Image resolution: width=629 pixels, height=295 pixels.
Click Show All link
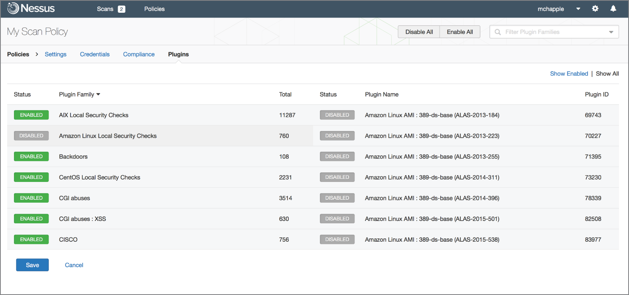pos(607,74)
